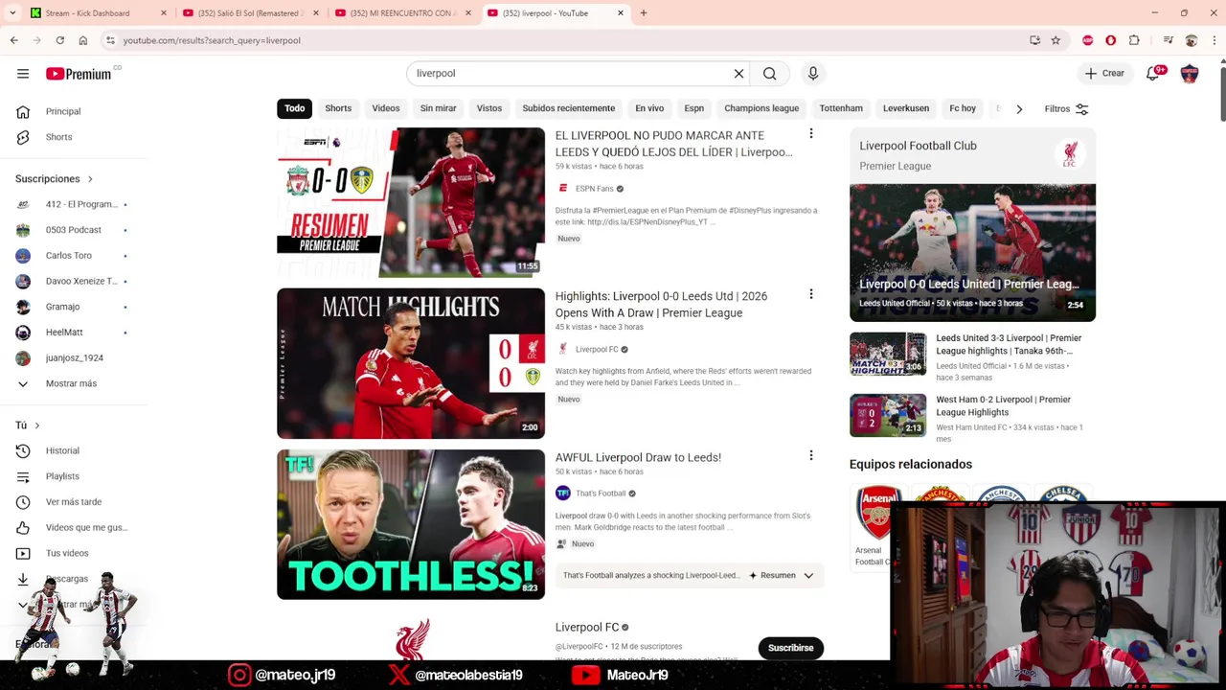Open Ver más tarde list
Image resolution: width=1226 pixels, height=690 pixels.
74,502
